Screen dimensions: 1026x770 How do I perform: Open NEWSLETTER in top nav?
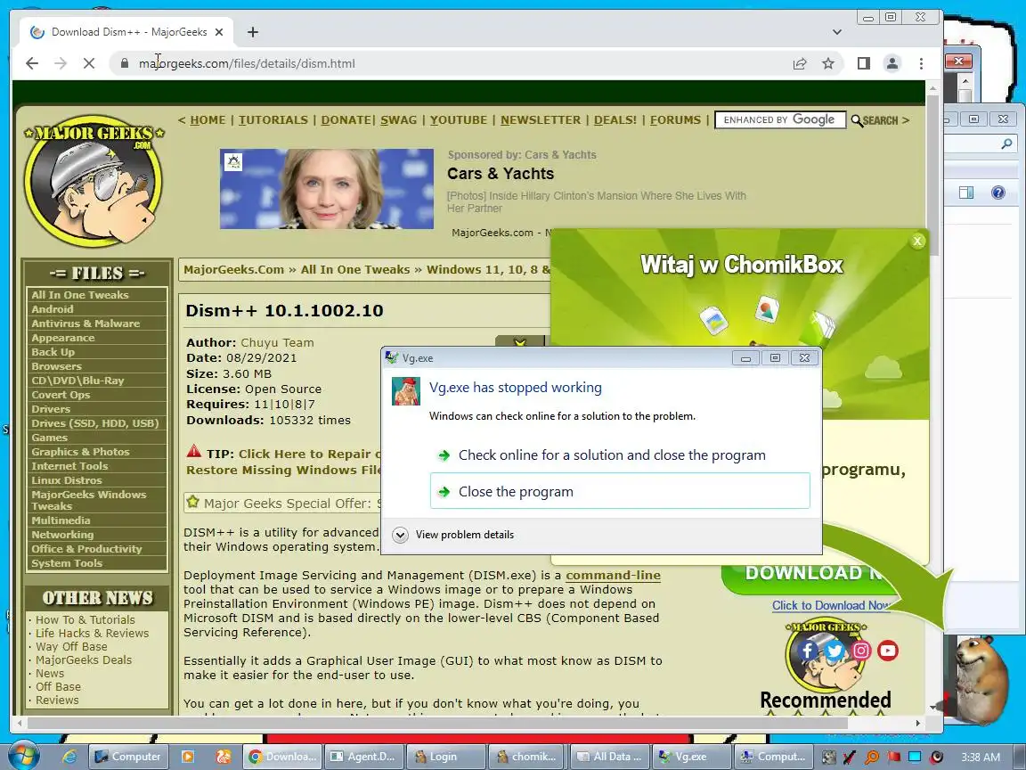pos(541,120)
